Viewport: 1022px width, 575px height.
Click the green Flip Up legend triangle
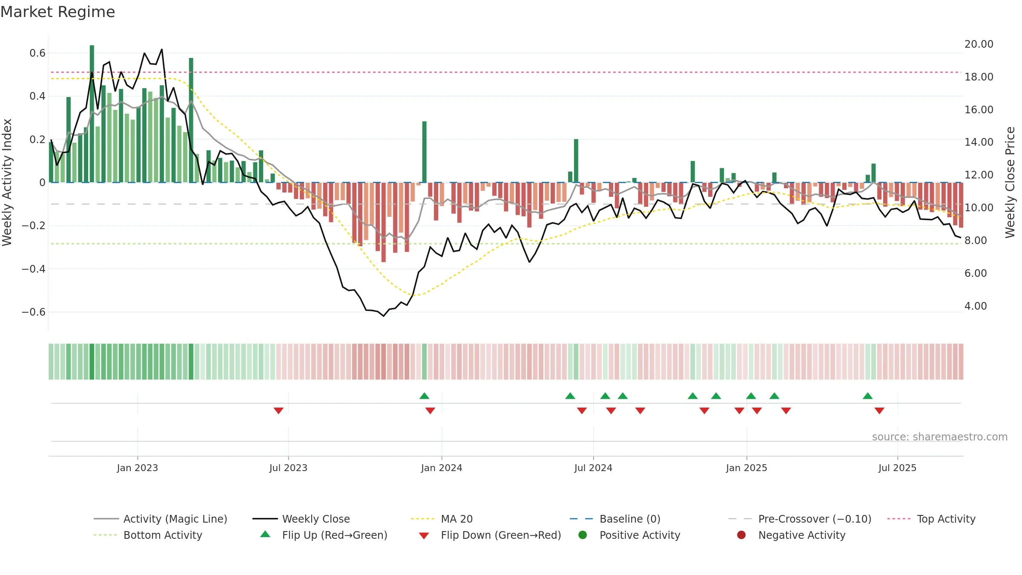point(265,534)
